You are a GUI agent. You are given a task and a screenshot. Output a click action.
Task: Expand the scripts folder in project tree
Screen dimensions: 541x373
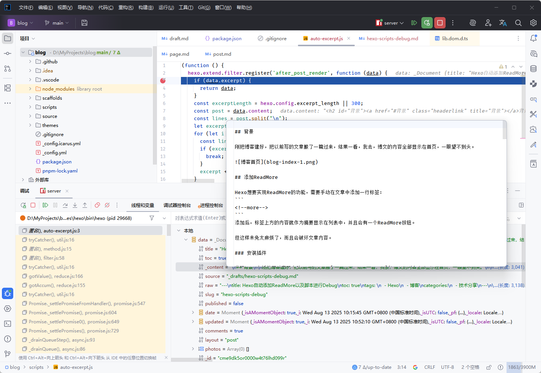point(30,107)
